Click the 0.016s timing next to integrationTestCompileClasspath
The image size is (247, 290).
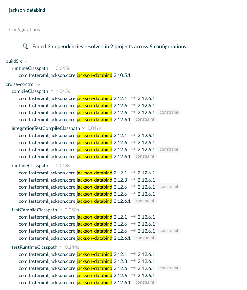click(95, 128)
